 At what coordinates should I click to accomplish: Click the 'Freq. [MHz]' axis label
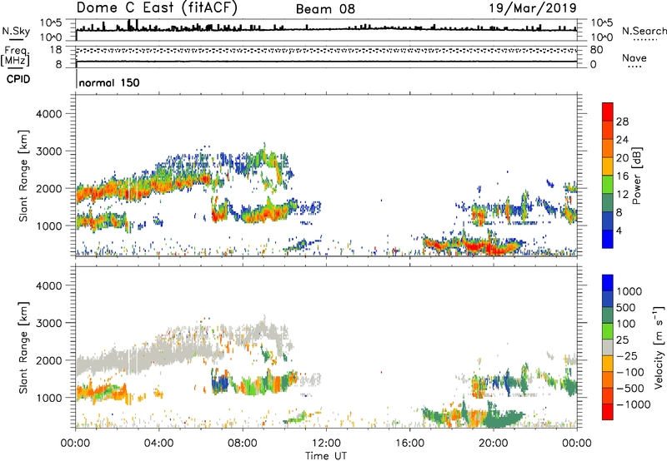click(x=15, y=56)
